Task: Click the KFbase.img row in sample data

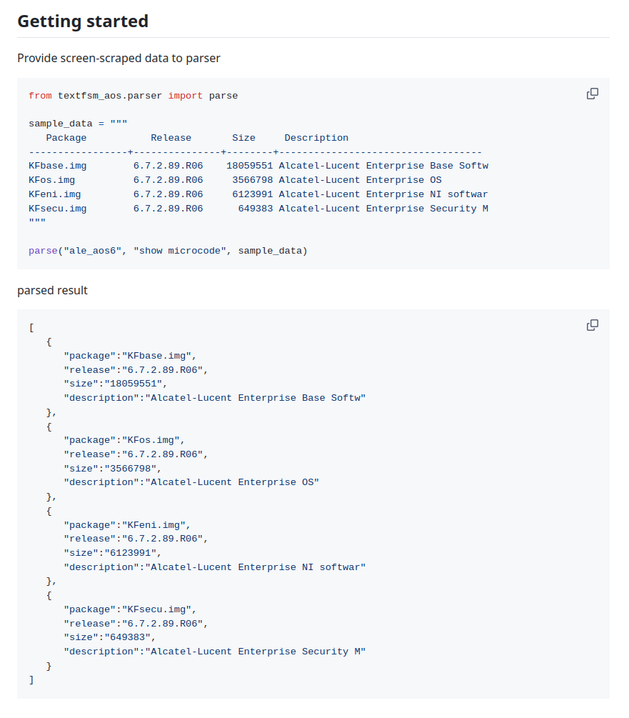Action: pyautogui.click(x=258, y=166)
